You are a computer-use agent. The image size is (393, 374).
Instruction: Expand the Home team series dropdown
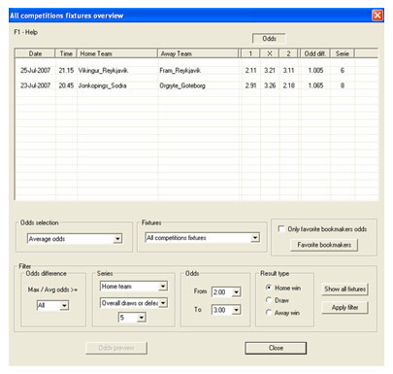[163, 287]
